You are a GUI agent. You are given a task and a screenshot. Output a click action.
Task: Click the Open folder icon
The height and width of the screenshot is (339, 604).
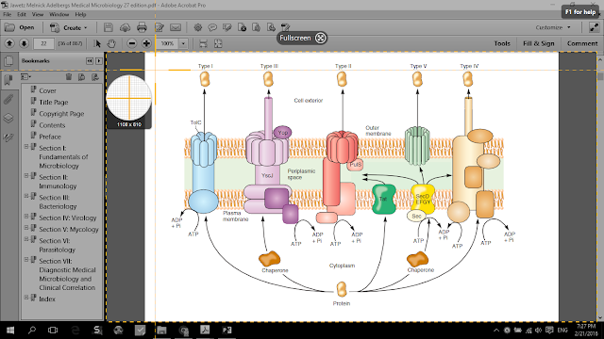tap(9, 27)
